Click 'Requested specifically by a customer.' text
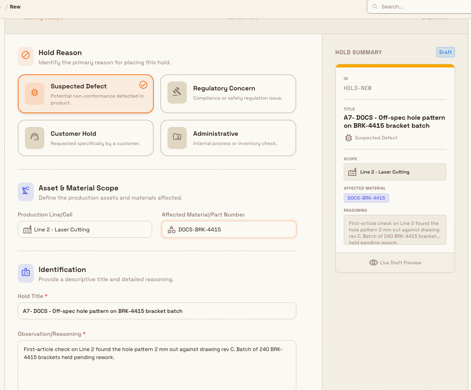 (95, 143)
